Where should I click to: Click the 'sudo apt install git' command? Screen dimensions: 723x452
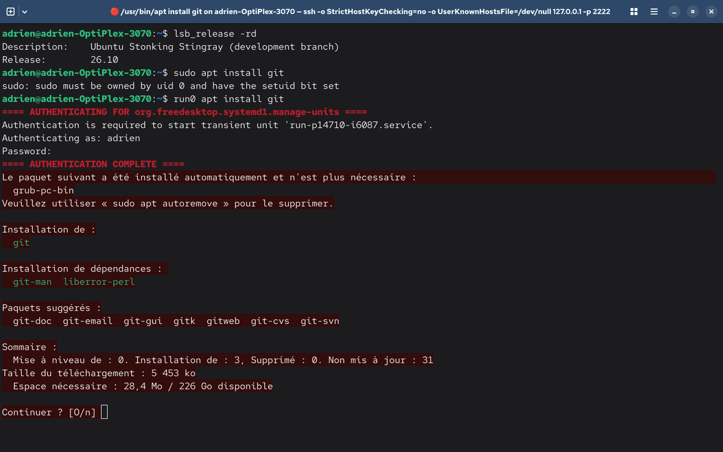[x=229, y=73]
